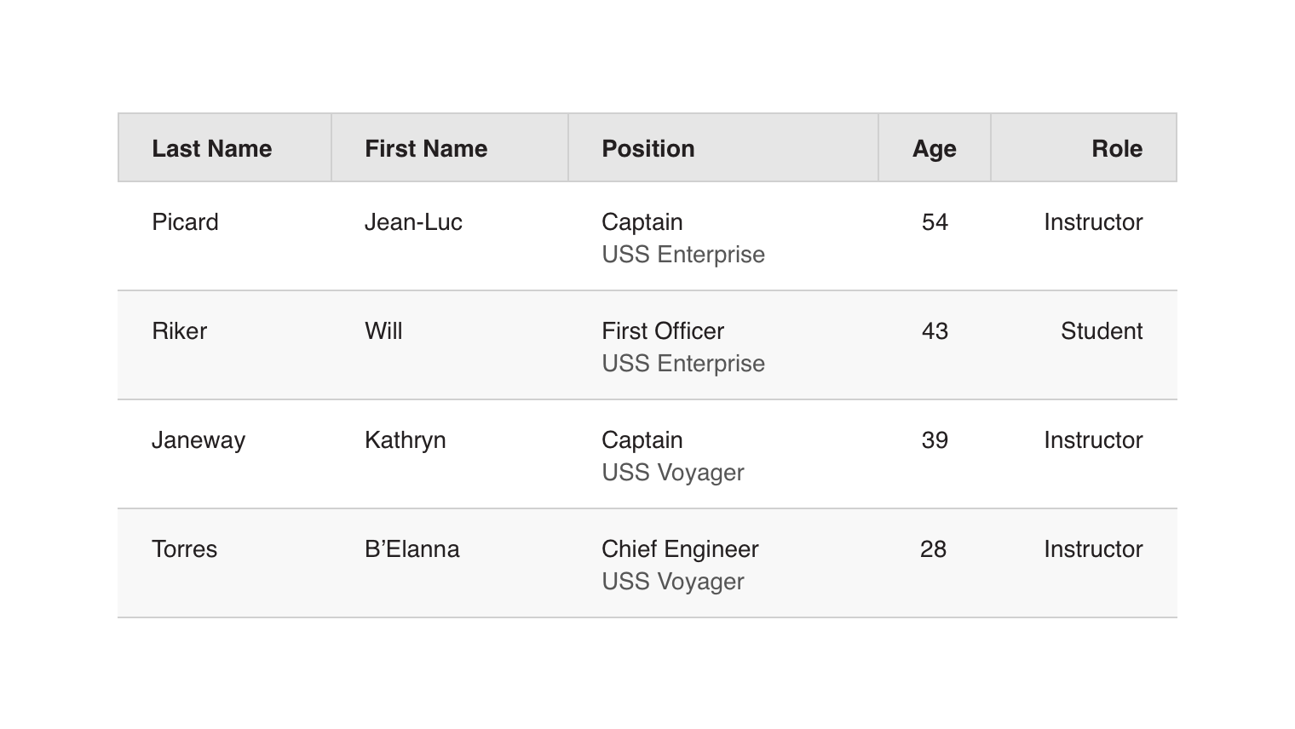Click USS Voyager under Chief Engineer
The width and height of the screenshot is (1295, 729).
click(x=673, y=582)
